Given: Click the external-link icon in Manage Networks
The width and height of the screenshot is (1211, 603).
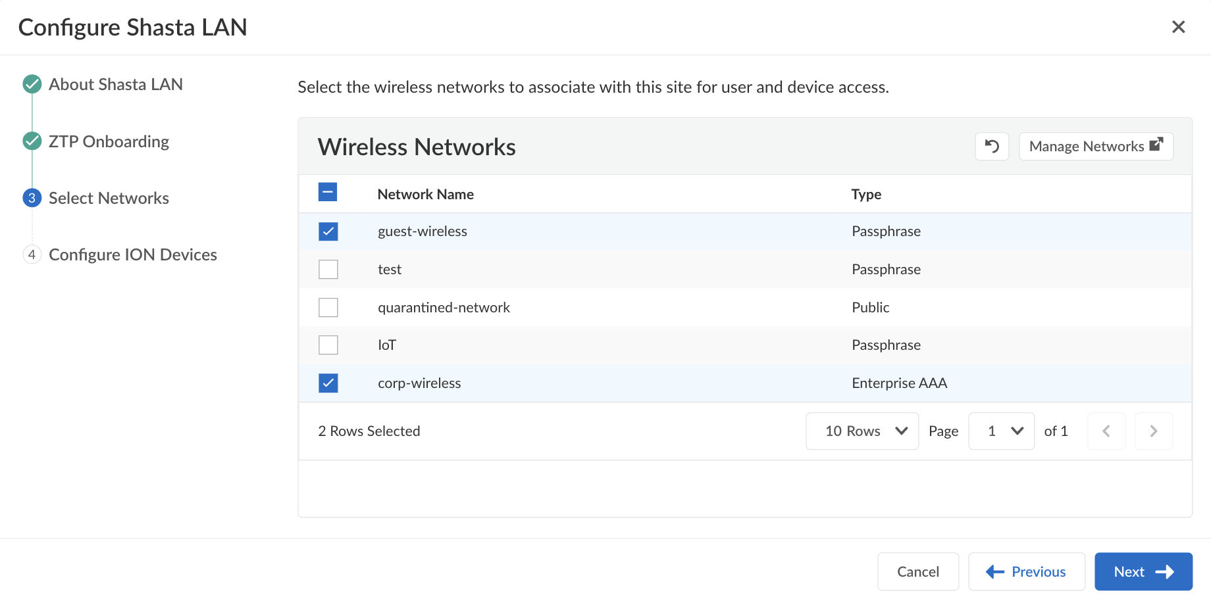Looking at the screenshot, I should tap(1156, 145).
